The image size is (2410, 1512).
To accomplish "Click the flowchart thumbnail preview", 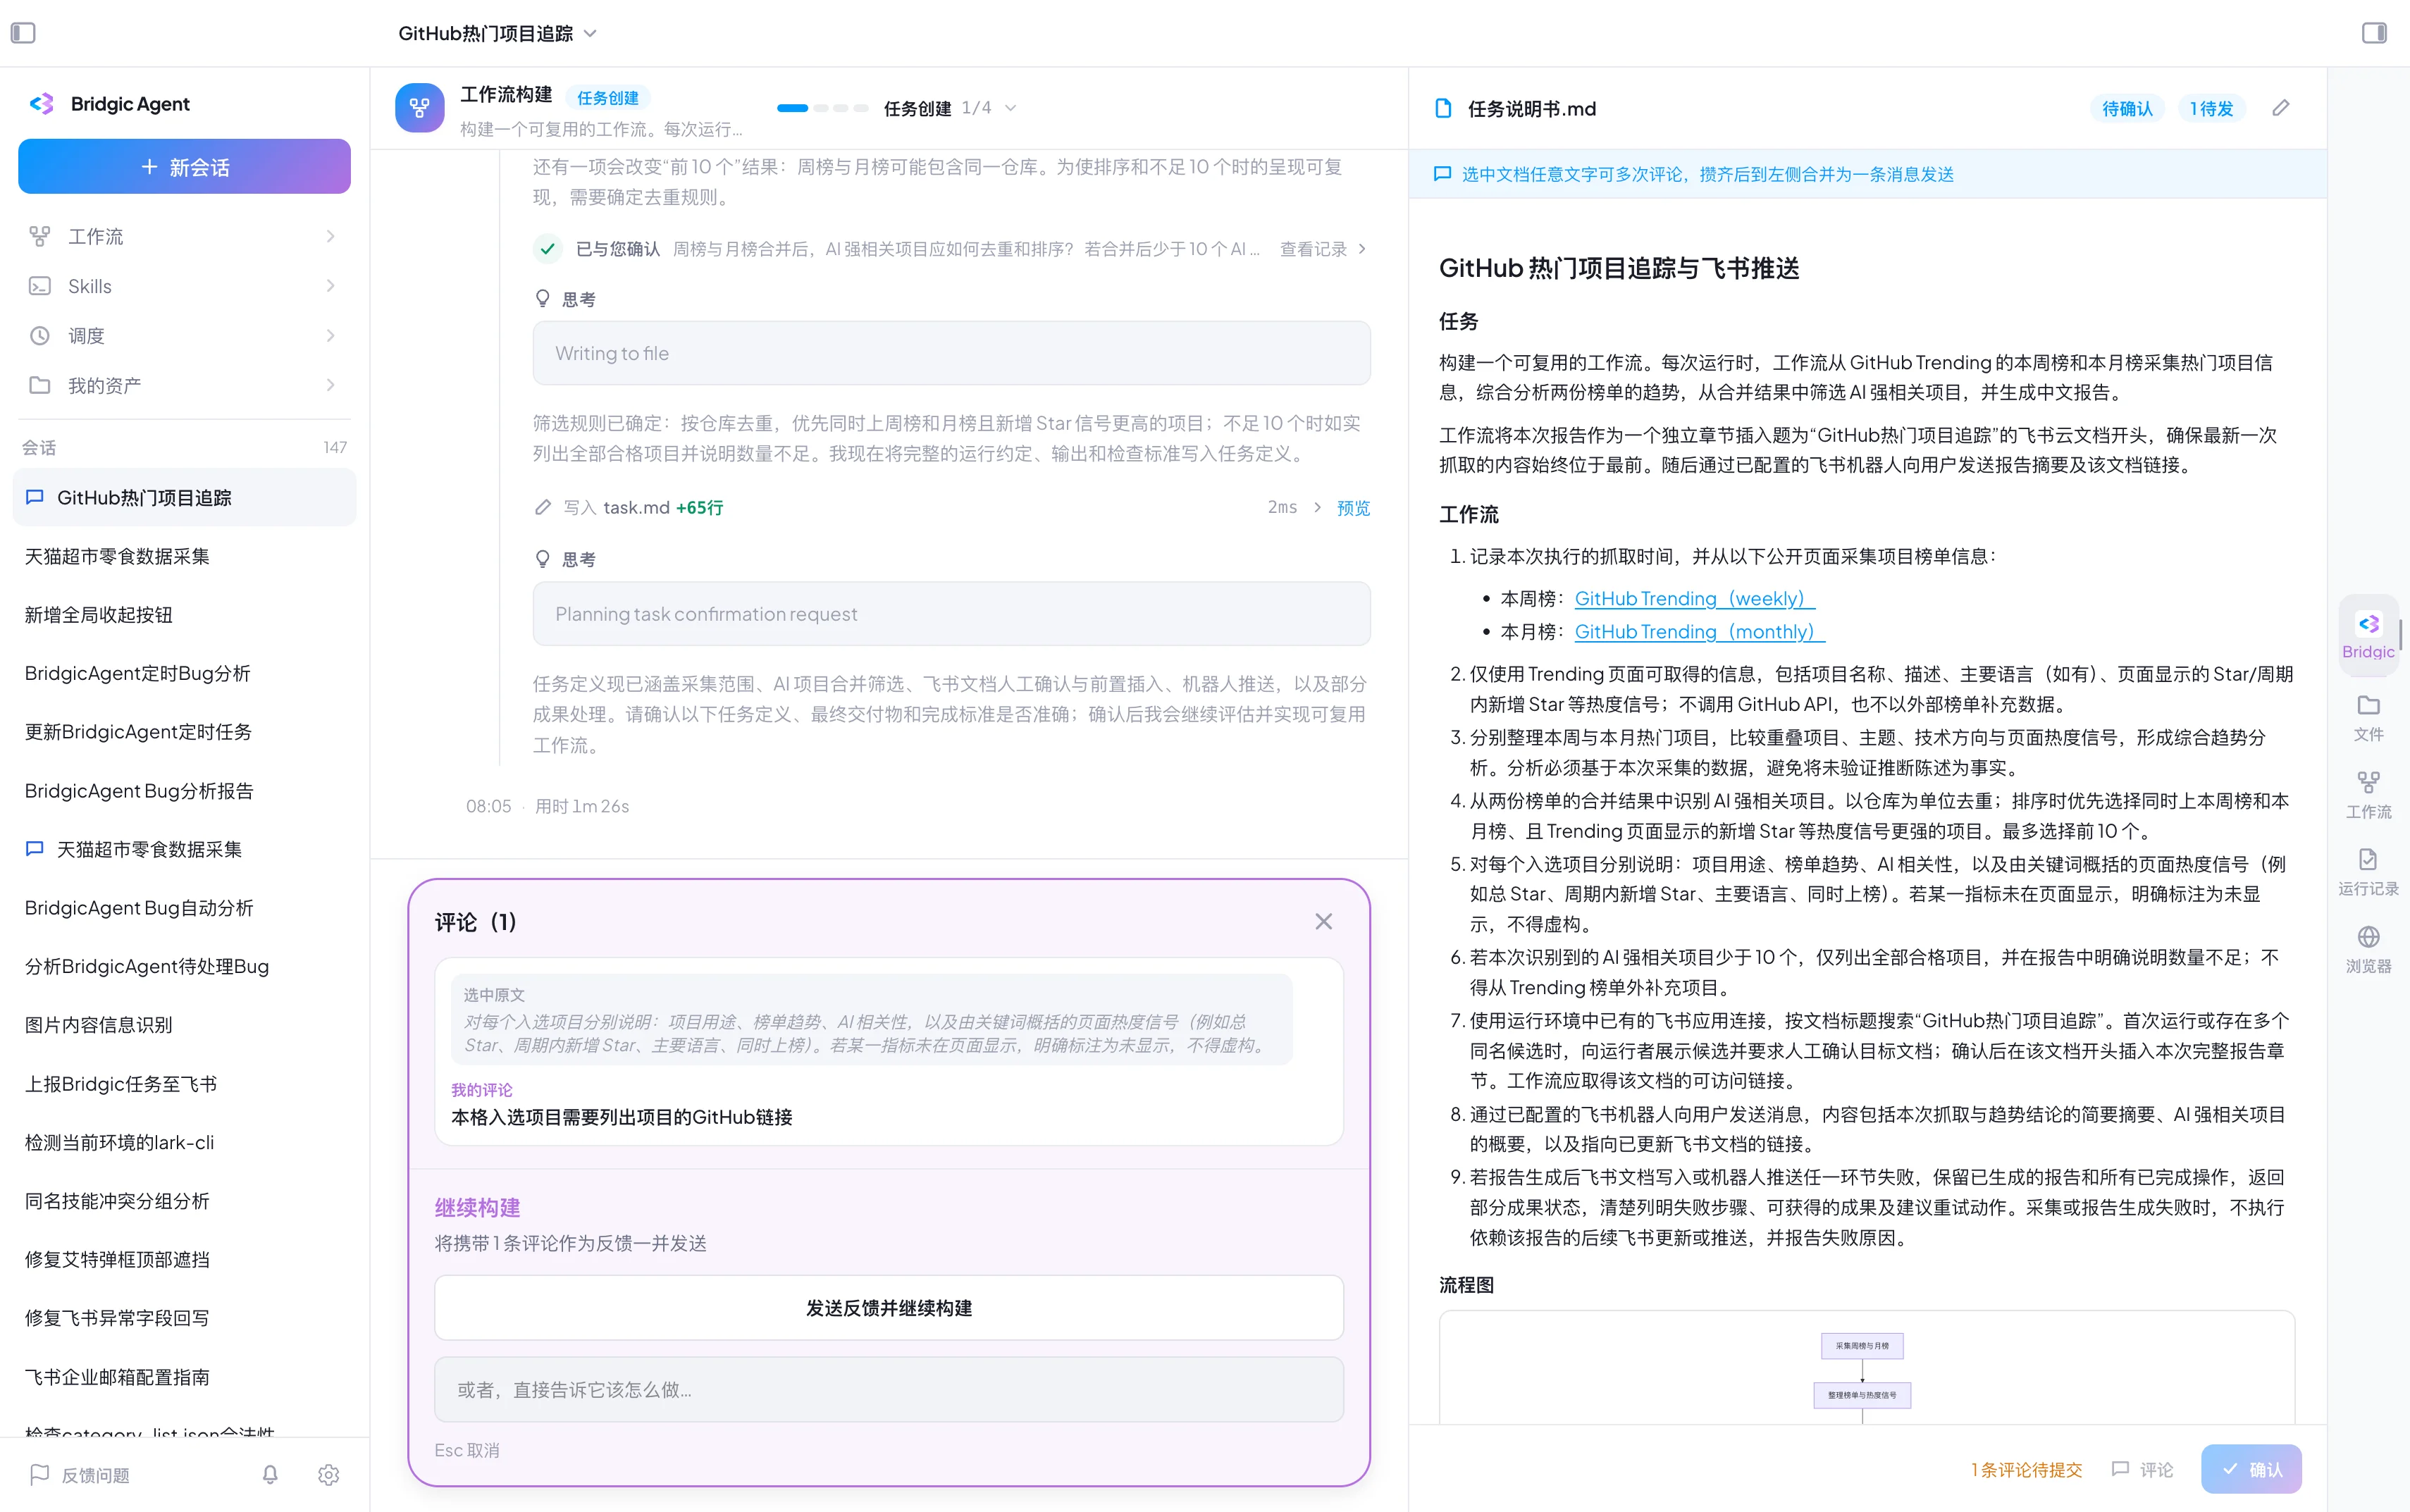I will pyautogui.click(x=1866, y=1367).
